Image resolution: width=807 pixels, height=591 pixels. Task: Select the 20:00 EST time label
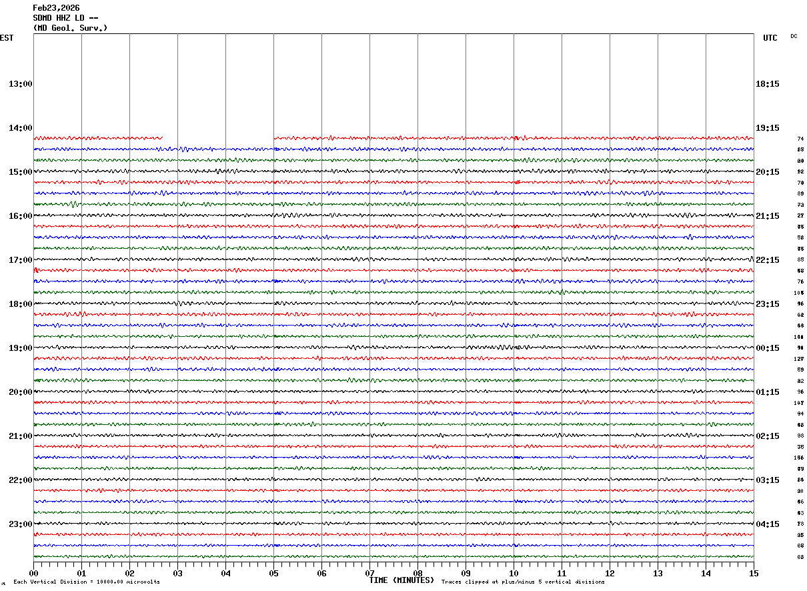tap(21, 392)
